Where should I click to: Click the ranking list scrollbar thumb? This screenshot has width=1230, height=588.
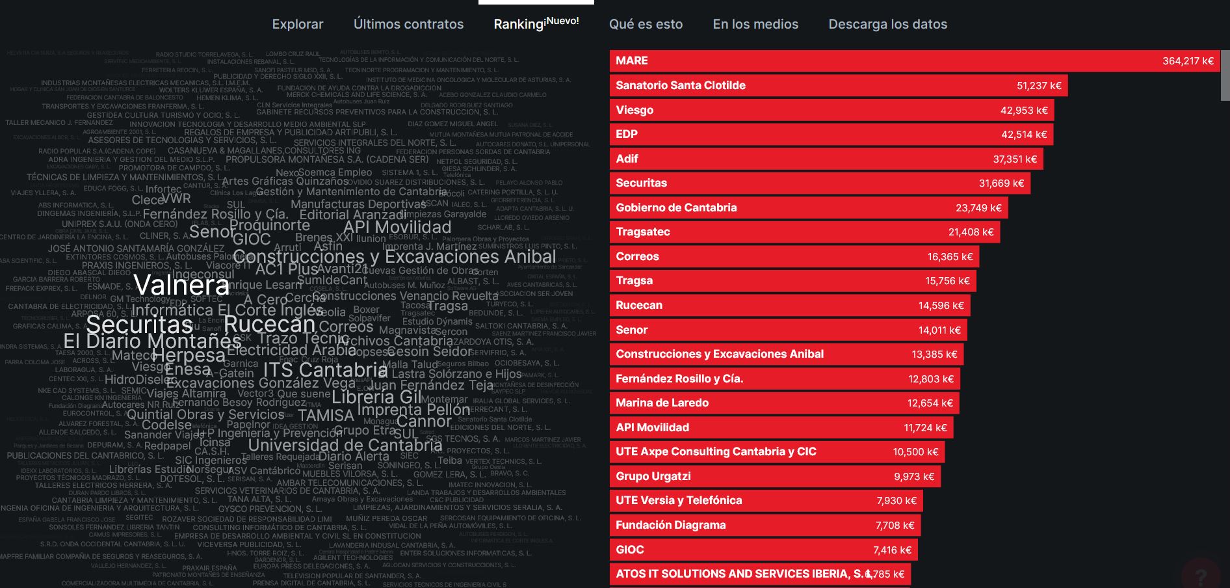tap(1225, 75)
